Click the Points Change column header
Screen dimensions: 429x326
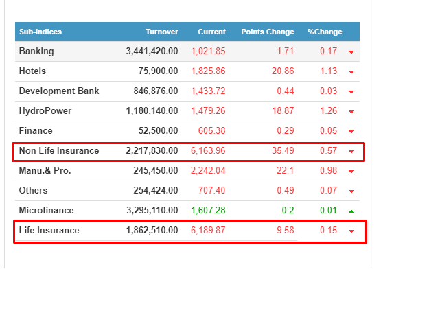pyautogui.click(x=267, y=32)
